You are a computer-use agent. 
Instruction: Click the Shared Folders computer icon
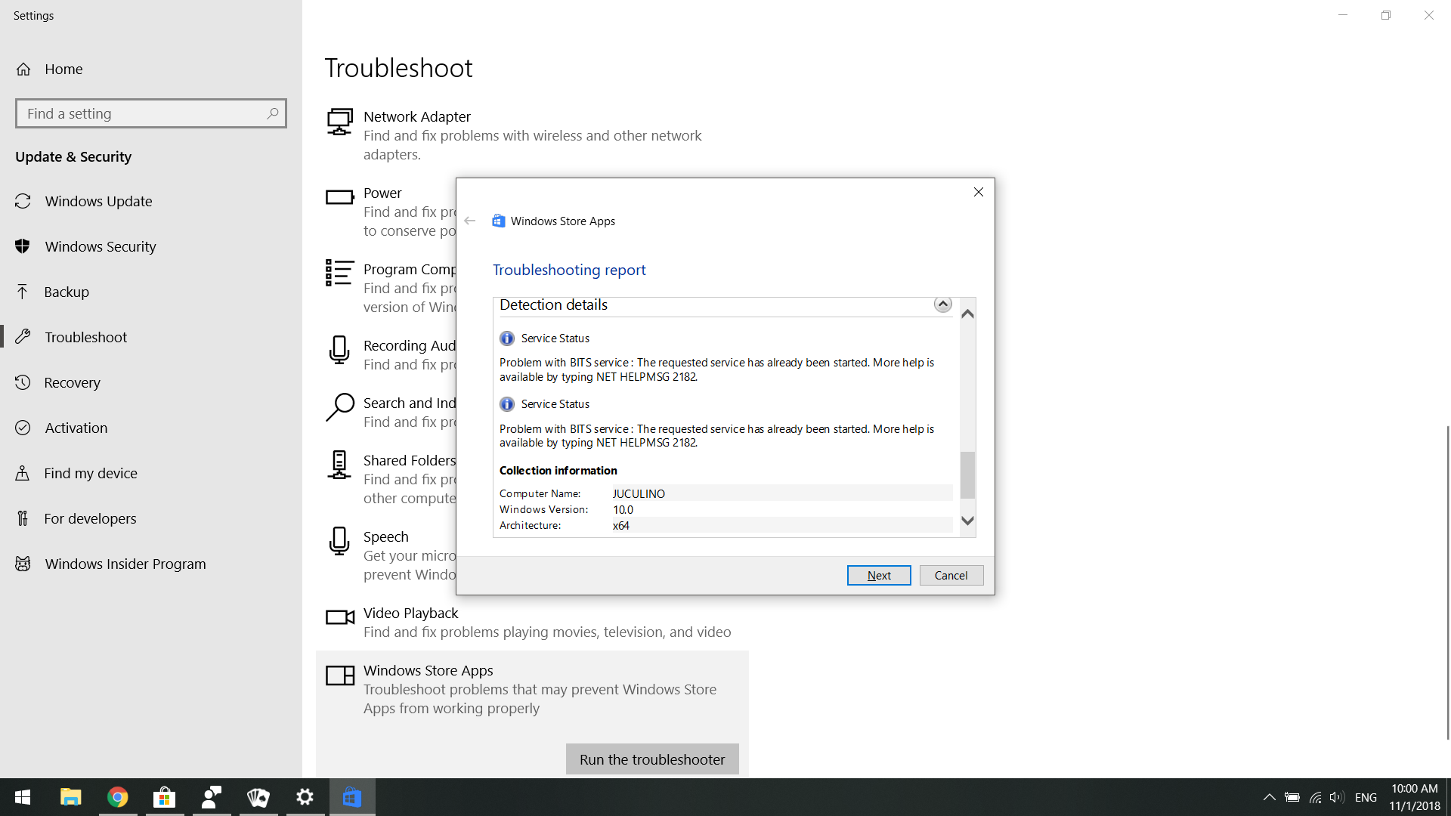339,465
